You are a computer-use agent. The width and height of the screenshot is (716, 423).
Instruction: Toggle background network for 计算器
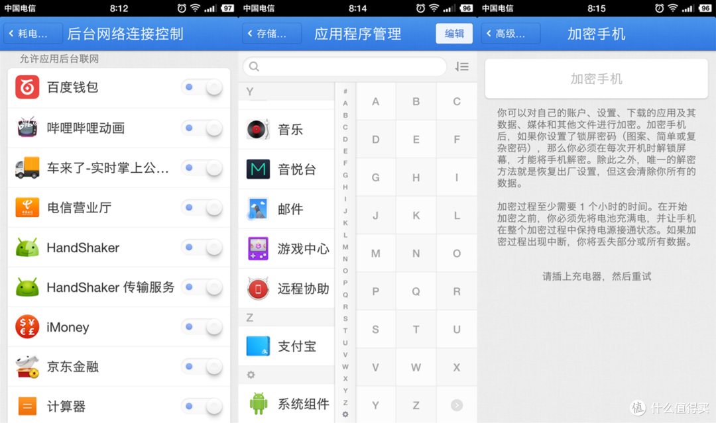pos(202,406)
